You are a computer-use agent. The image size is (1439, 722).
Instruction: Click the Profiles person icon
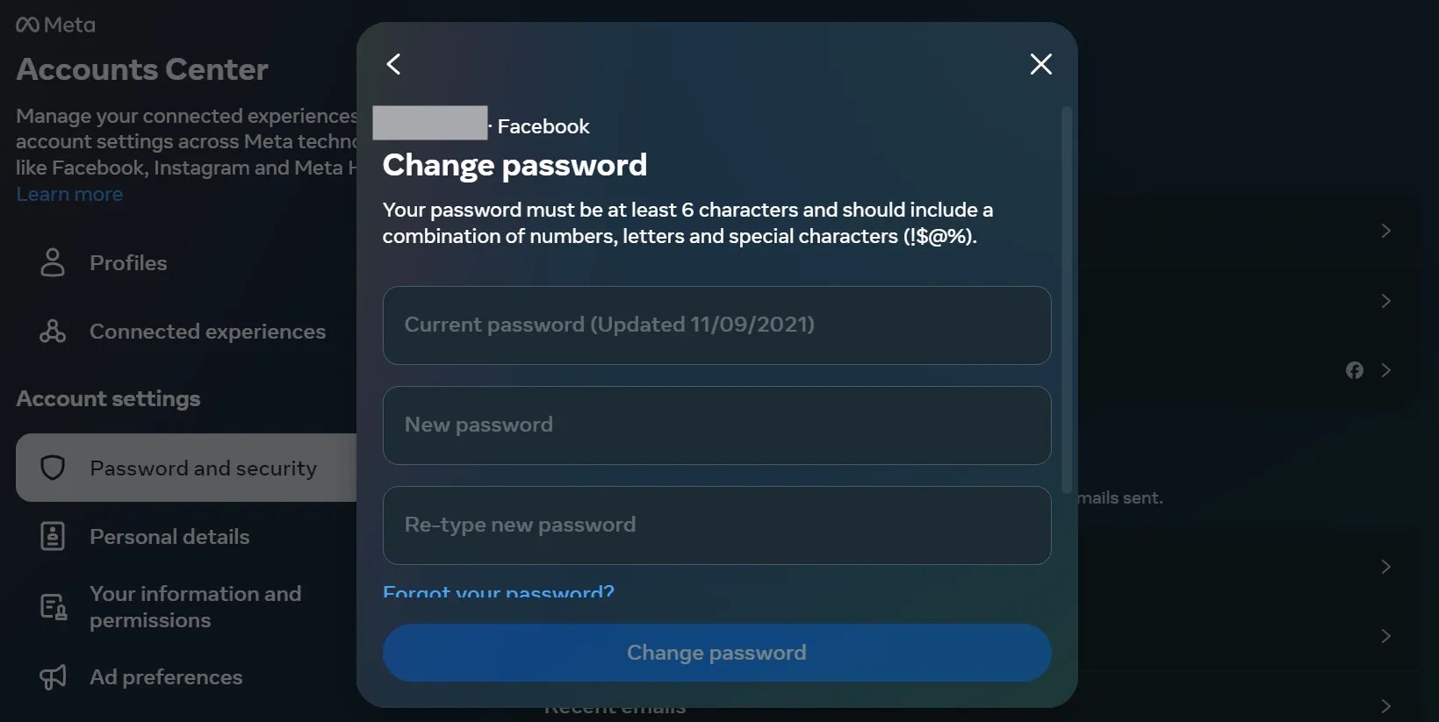pos(53,262)
